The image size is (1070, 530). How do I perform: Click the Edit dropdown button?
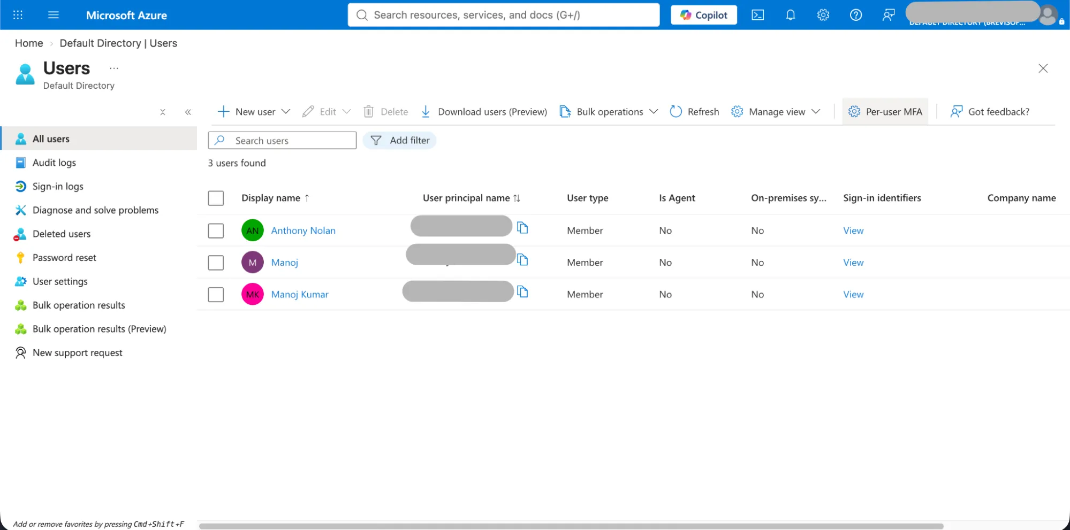coord(326,112)
